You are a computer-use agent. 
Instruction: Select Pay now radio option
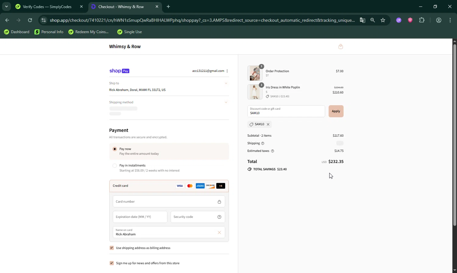pos(115,149)
